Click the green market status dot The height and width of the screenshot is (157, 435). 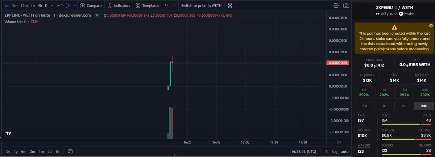pyautogui.click(x=97, y=16)
